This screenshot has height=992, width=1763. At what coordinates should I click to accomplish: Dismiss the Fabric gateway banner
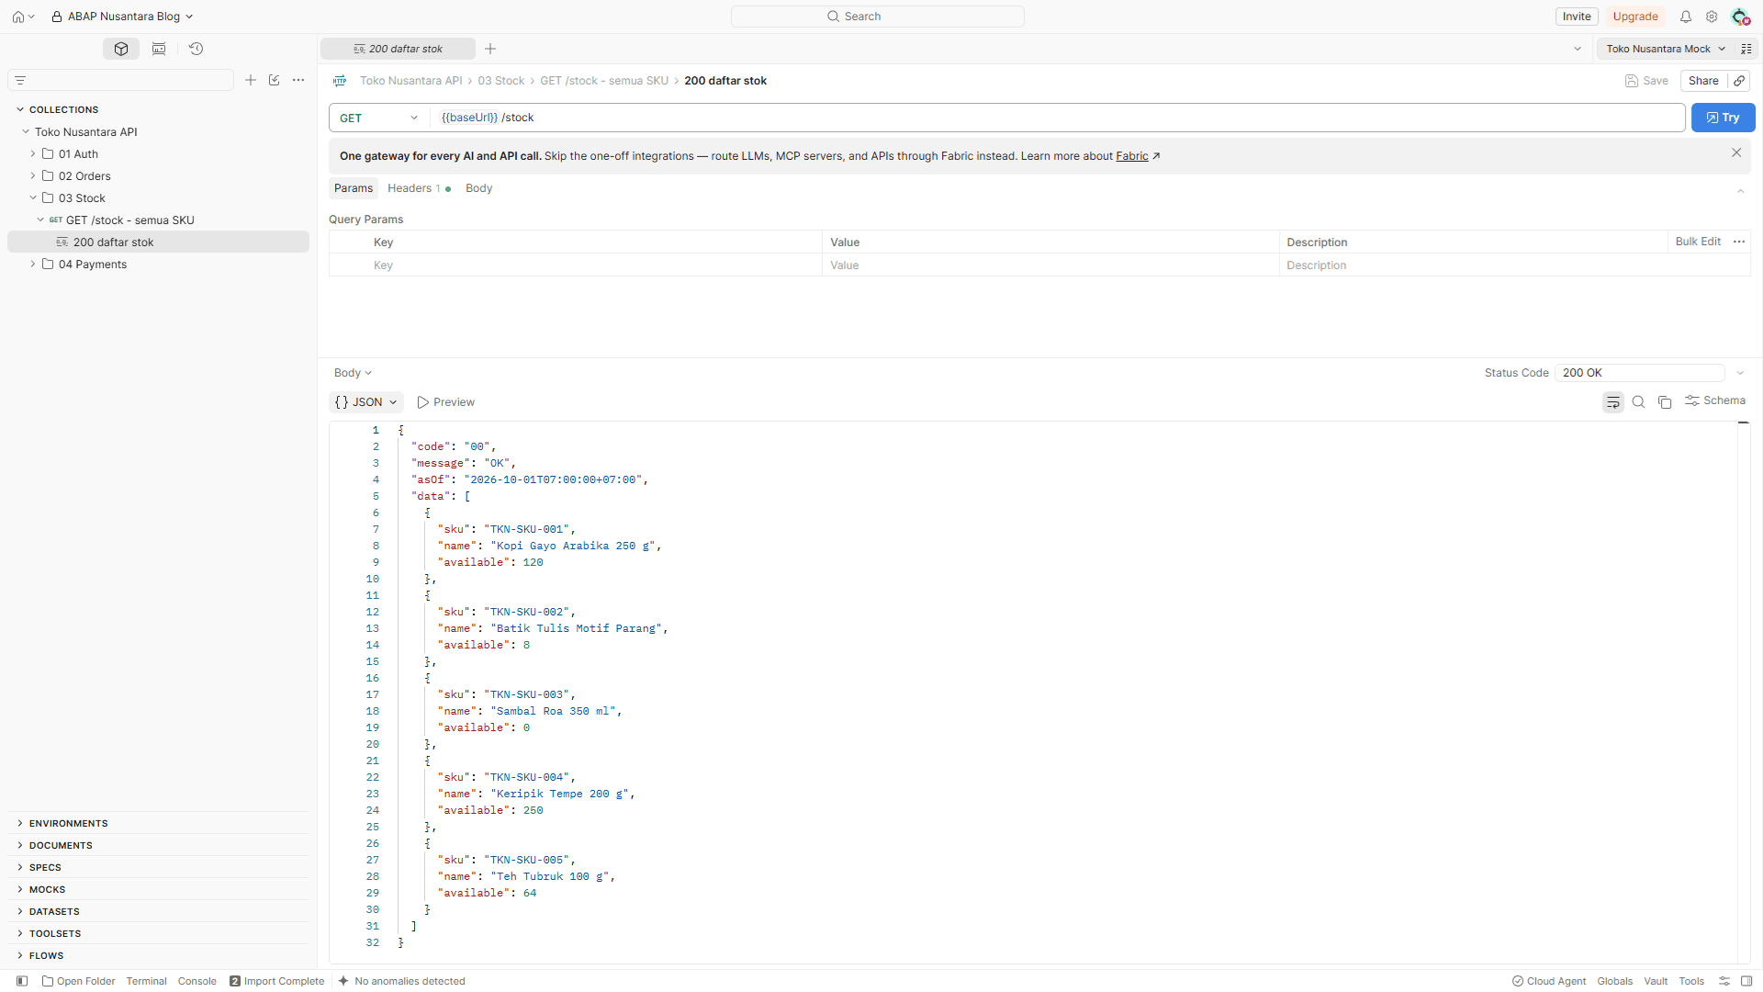coord(1736,153)
